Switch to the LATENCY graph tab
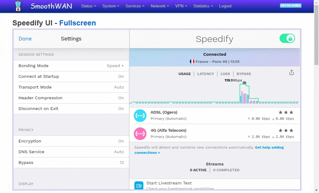319x193 pixels. point(205,74)
